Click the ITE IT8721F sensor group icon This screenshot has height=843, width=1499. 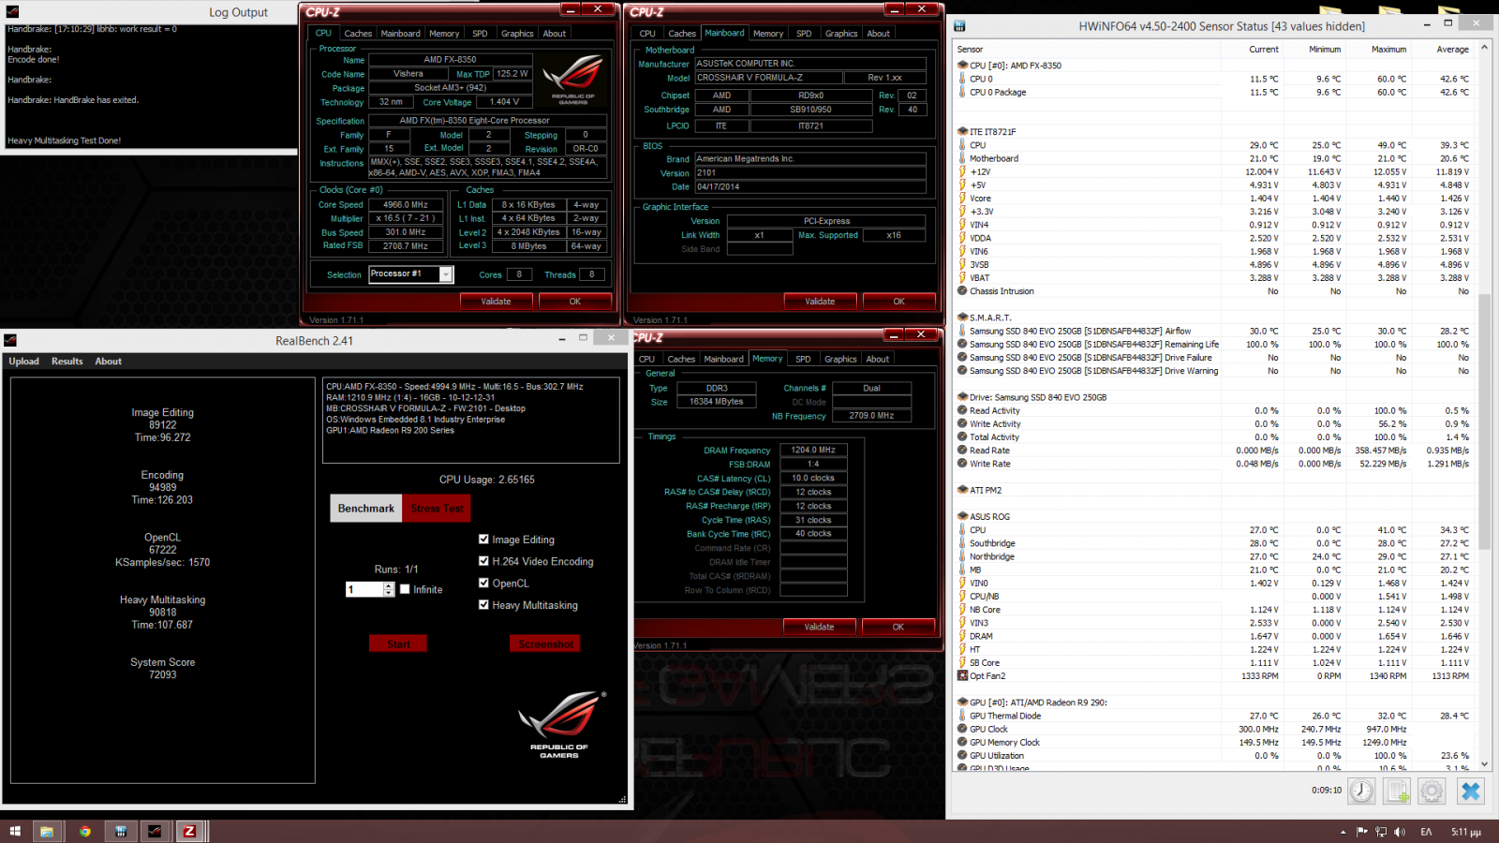(x=962, y=132)
